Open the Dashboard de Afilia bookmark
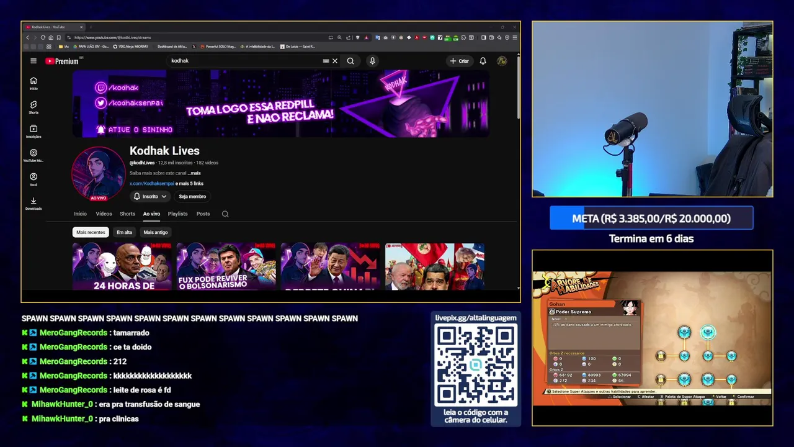This screenshot has width=794, height=447. tap(172, 47)
